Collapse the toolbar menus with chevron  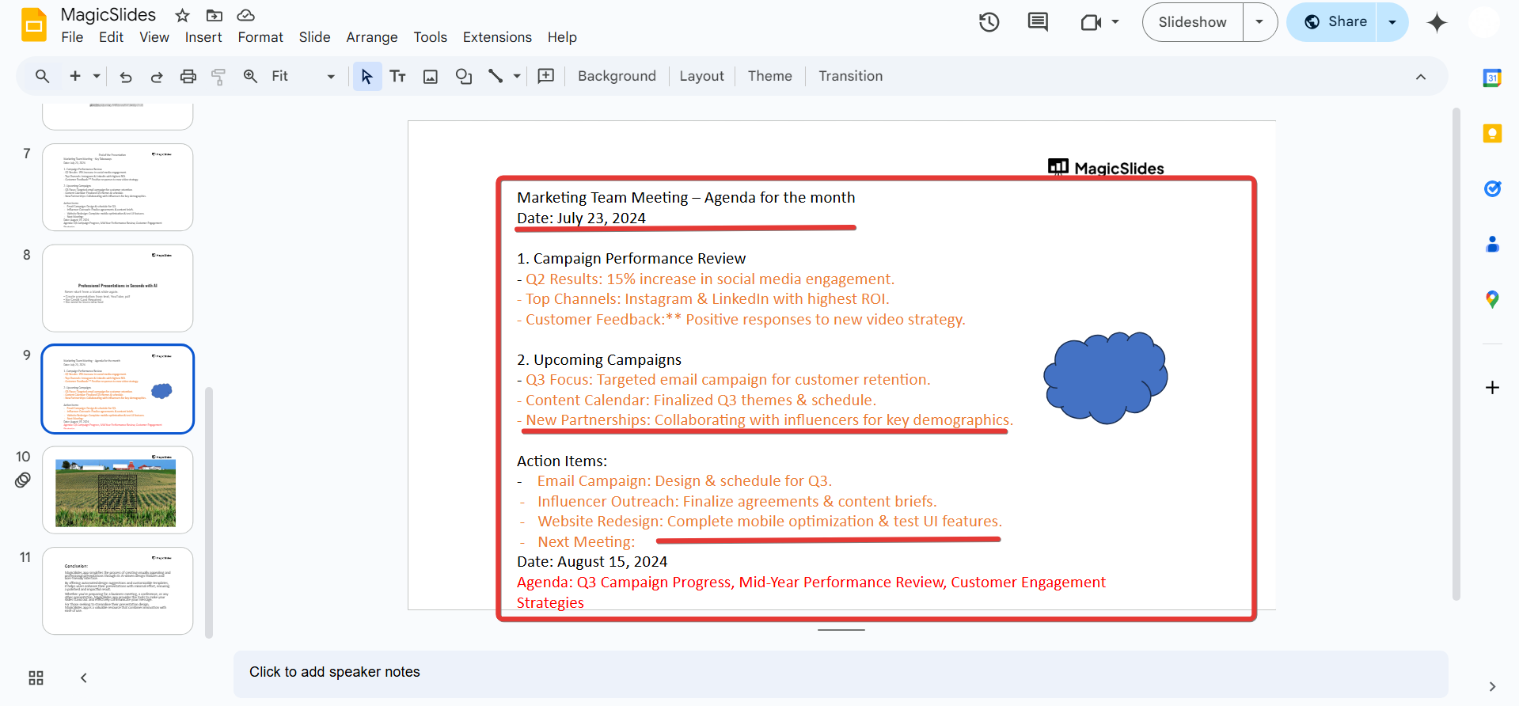[1421, 77]
